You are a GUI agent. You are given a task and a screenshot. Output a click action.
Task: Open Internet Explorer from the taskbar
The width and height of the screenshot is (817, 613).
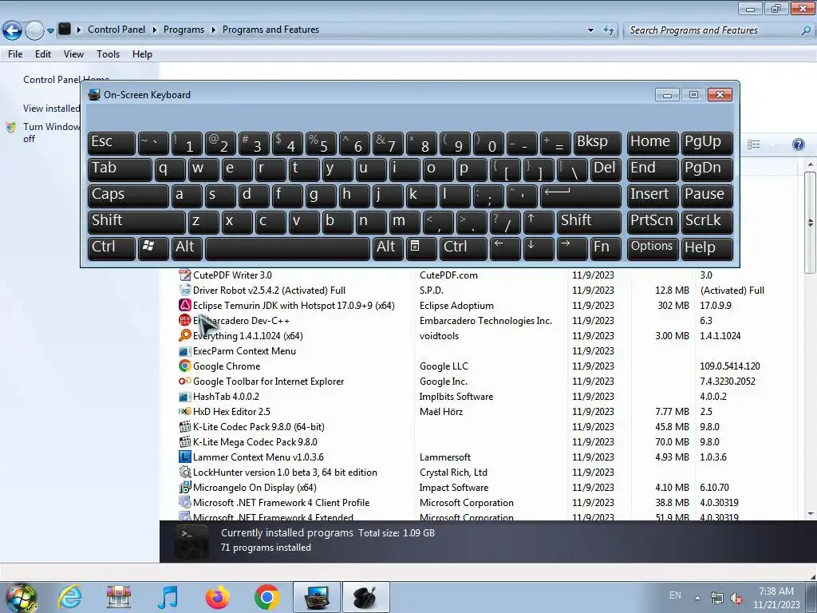click(70, 597)
